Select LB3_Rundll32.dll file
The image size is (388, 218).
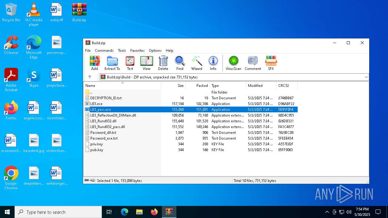tap(191, 121)
